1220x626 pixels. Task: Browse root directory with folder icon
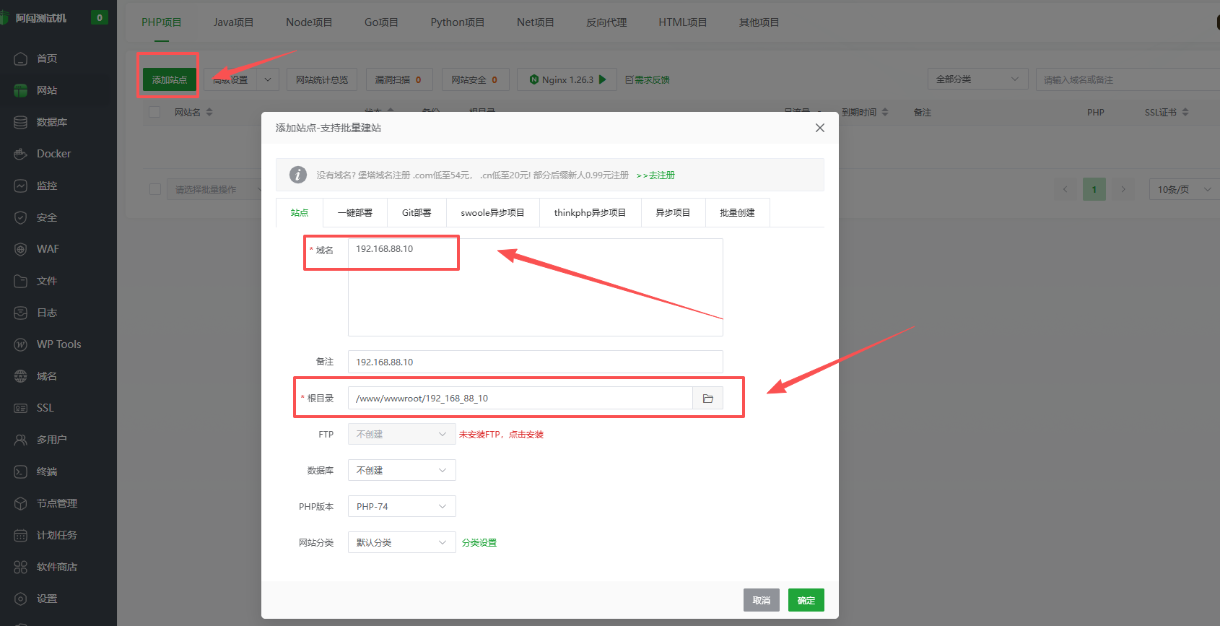point(707,398)
